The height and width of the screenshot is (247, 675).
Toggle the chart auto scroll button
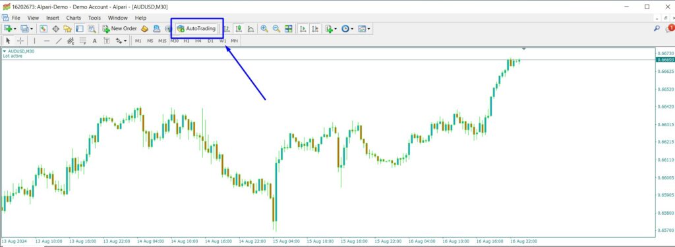[303, 29]
